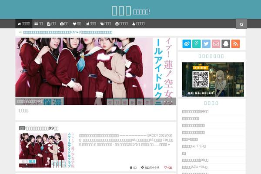Open the nav item with grid icon
The width and height of the screenshot is (261, 174).
(39, 23)
